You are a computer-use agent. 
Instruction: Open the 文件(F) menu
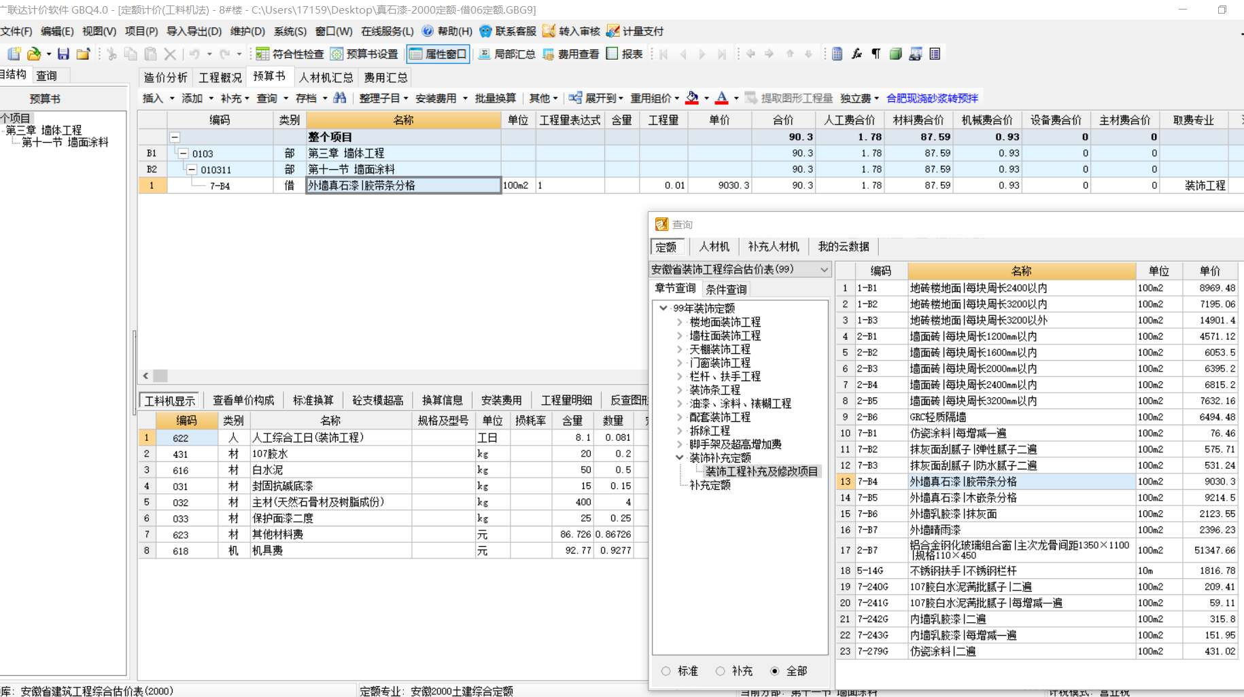coord(16,31)
